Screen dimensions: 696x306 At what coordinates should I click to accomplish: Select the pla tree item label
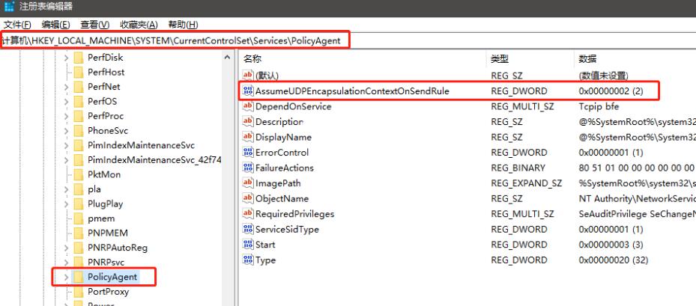94,189
